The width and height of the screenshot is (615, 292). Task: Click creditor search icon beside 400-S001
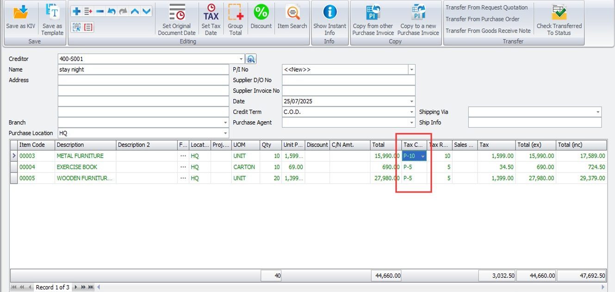(251, 59)
